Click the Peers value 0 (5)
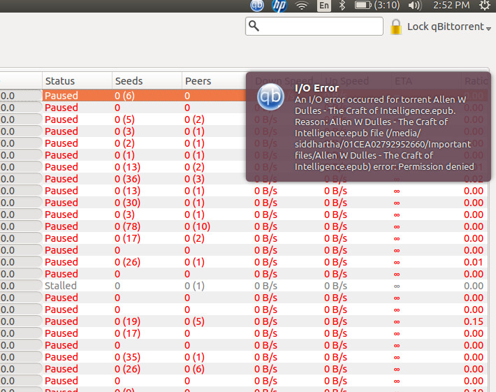This screenshot has height=392, width=496. click(x=194, y=321)
